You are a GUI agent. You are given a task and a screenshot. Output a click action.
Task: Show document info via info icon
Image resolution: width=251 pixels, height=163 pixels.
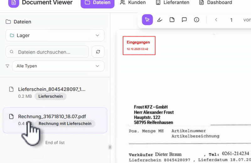click(197, 20)
